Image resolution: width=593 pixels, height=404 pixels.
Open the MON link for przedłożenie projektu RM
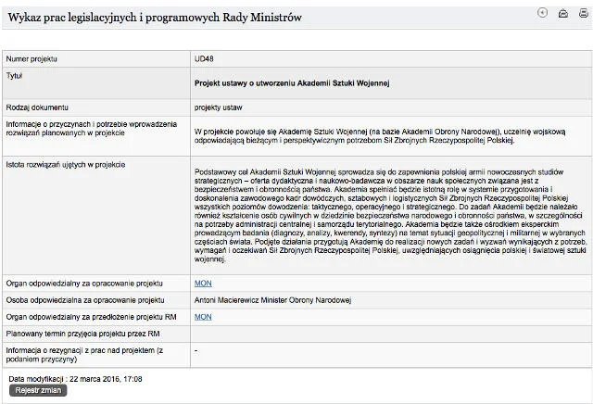pyautogui.click(x=203, y=317)
